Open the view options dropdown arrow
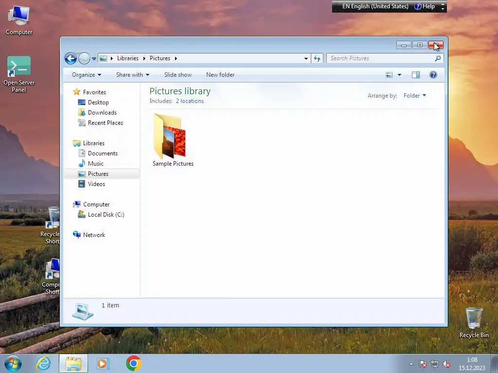 click(x=400, y=75)
